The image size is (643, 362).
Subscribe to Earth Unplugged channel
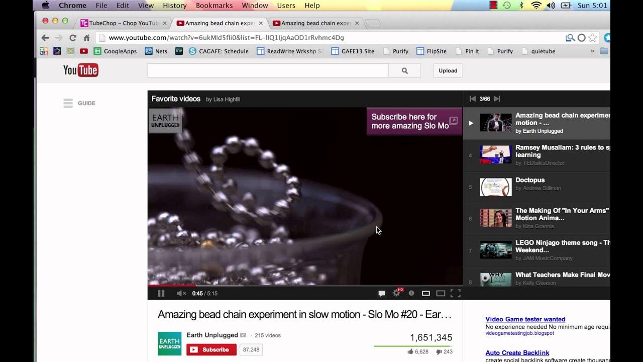211,349
